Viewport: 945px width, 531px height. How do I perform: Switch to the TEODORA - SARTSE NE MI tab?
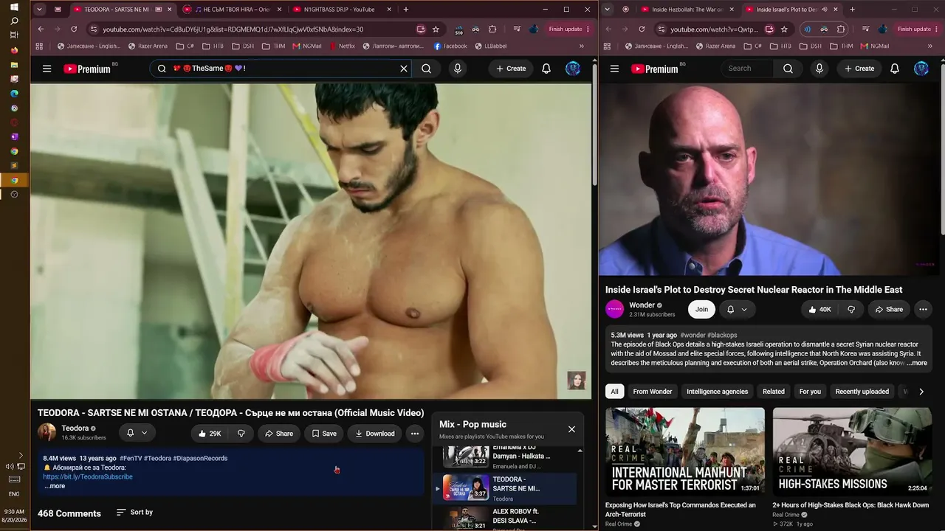(x=117, y=10)
